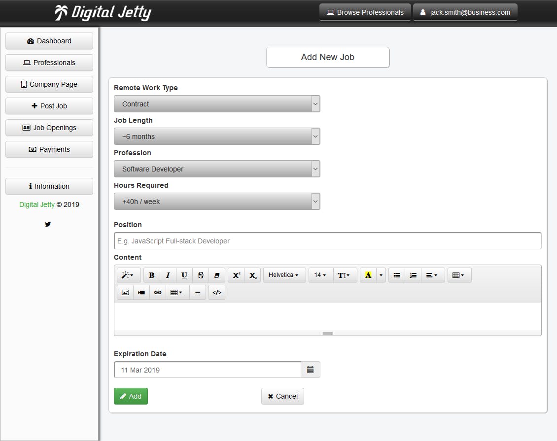The width and height of the screenshot is (557, 441).
Task: Open the line height dropdown
Action: [344, 275]
